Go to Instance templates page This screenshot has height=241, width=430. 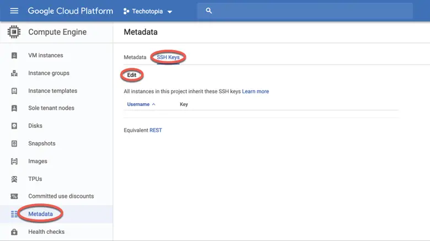52,91
